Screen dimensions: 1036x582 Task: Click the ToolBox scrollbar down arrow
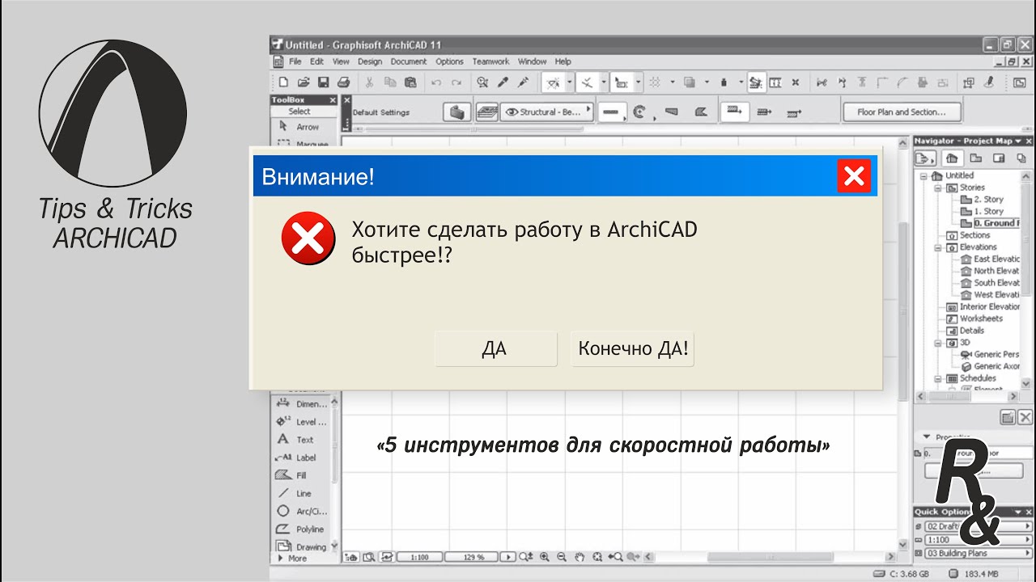(x=335, y=544)
